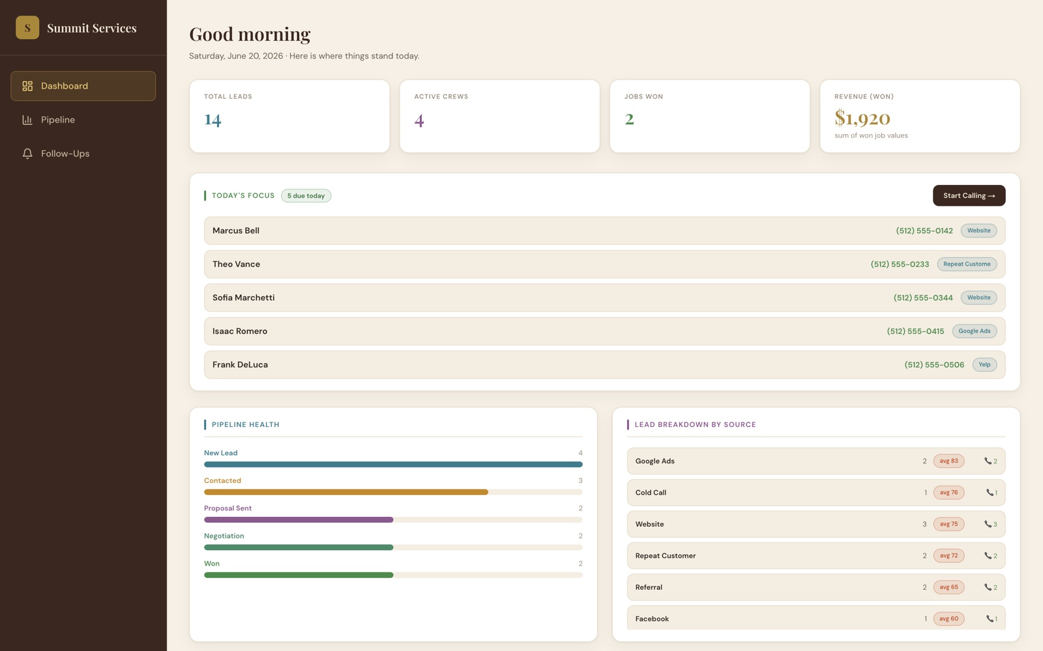The image size is (1043, 651).
Task: Click the 'avg 75' badge for Website
Action: (948, 524)
